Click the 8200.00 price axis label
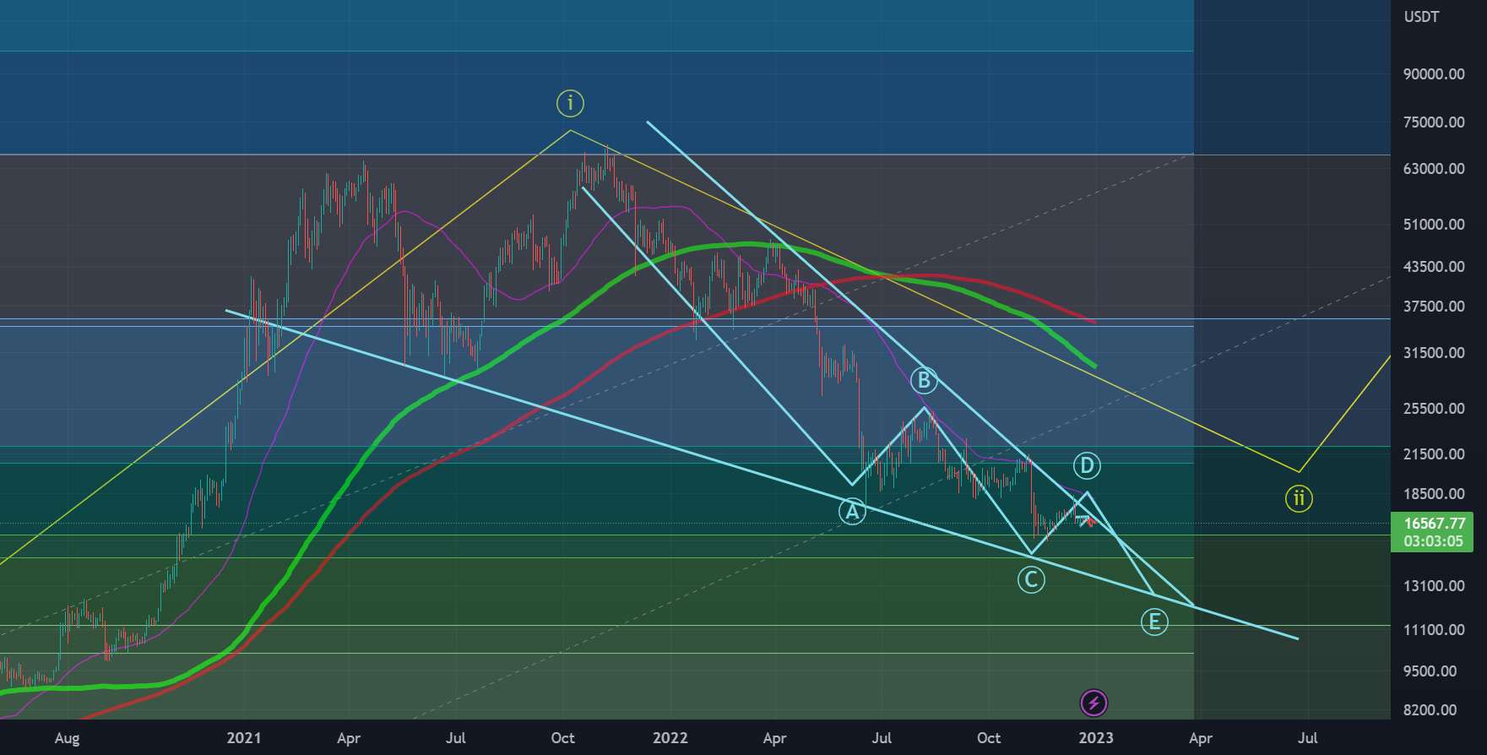 pos(1430,710)
